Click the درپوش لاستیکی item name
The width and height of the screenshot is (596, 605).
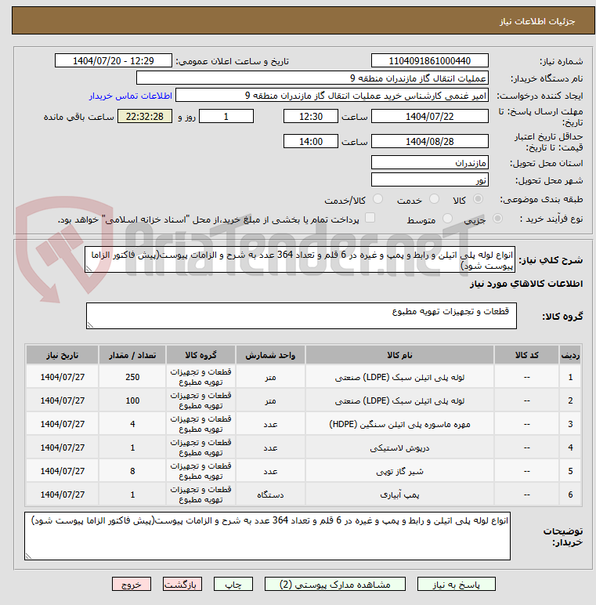[399, 448]
